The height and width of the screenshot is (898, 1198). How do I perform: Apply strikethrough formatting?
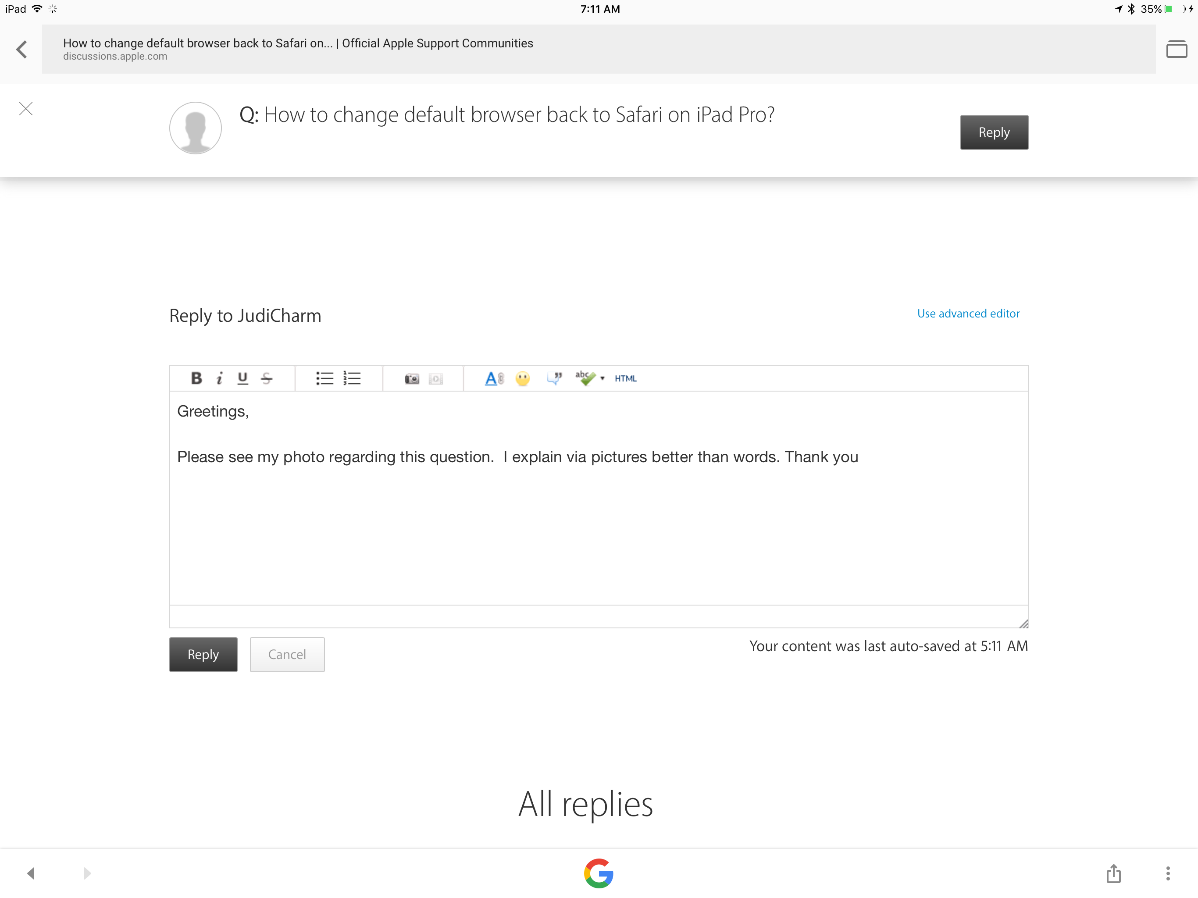(x=267, y=378)
